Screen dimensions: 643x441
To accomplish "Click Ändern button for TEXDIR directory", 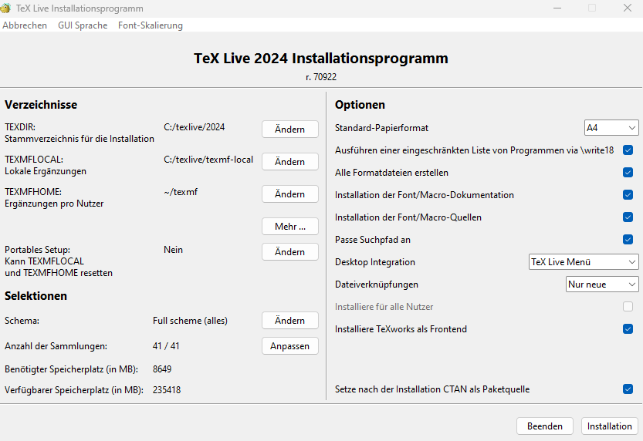I will [289, 130].
